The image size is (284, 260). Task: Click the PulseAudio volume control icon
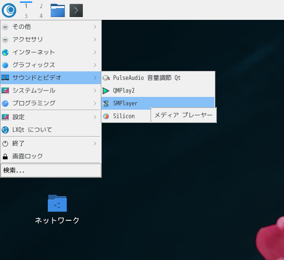coord(106,78)
